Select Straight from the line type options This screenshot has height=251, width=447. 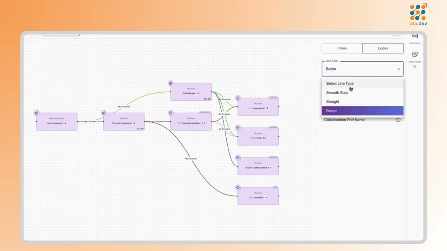tap(332, 101)
